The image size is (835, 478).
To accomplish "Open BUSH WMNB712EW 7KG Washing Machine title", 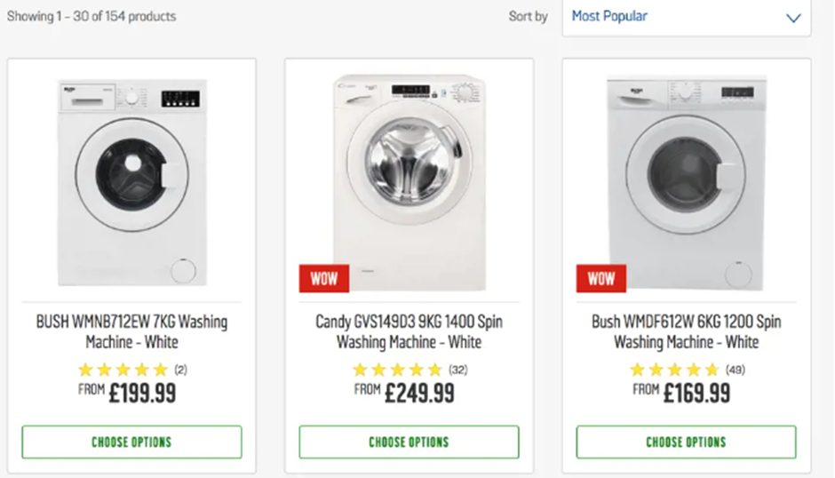I will [x=131, y=331].
